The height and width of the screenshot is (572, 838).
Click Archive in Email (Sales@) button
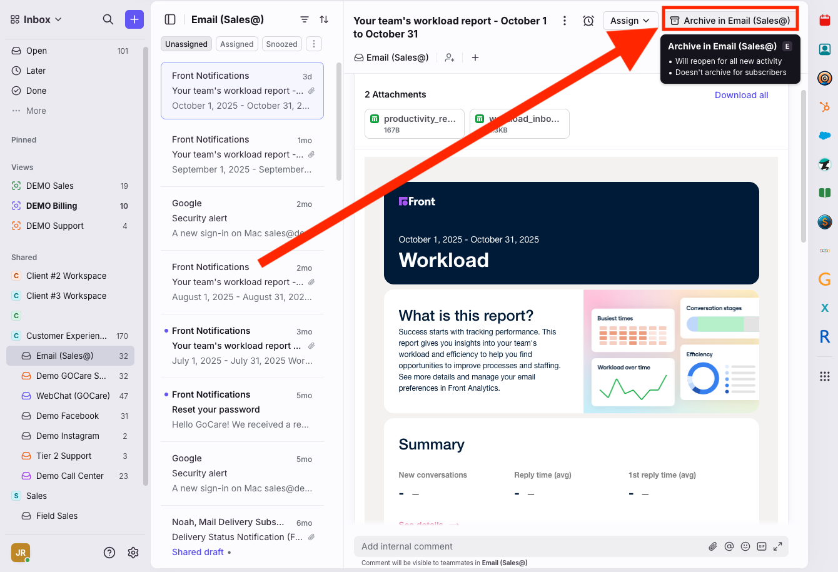pyautogui.click(x=730, y=21)
